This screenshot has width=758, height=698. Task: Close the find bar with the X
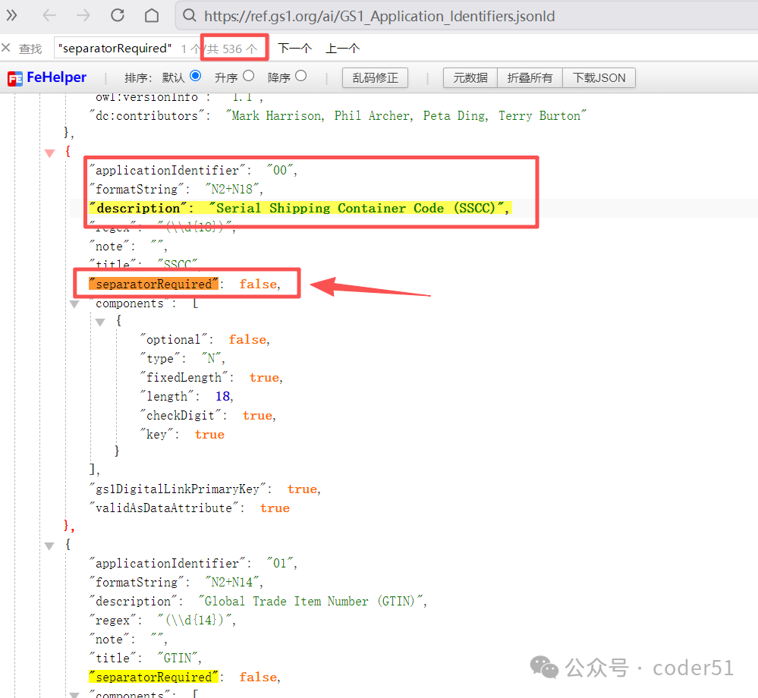pyautogui.click(x=6, y=48)
